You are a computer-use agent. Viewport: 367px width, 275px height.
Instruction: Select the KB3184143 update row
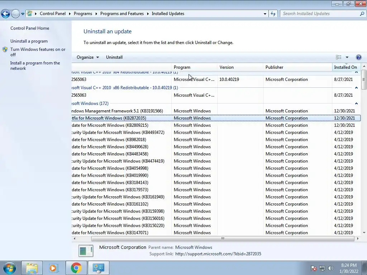coord(216,183)
